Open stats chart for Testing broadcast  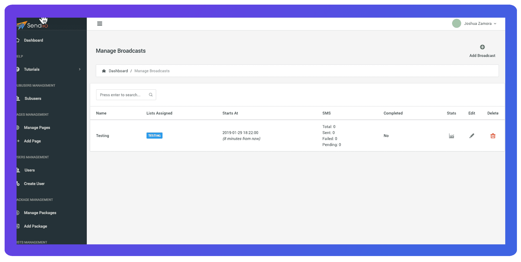pyautogui.click(x=451, y=136)
